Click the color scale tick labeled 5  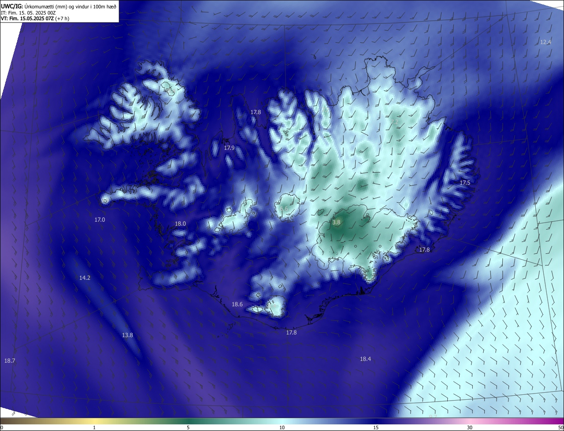[x=188, y=427]
